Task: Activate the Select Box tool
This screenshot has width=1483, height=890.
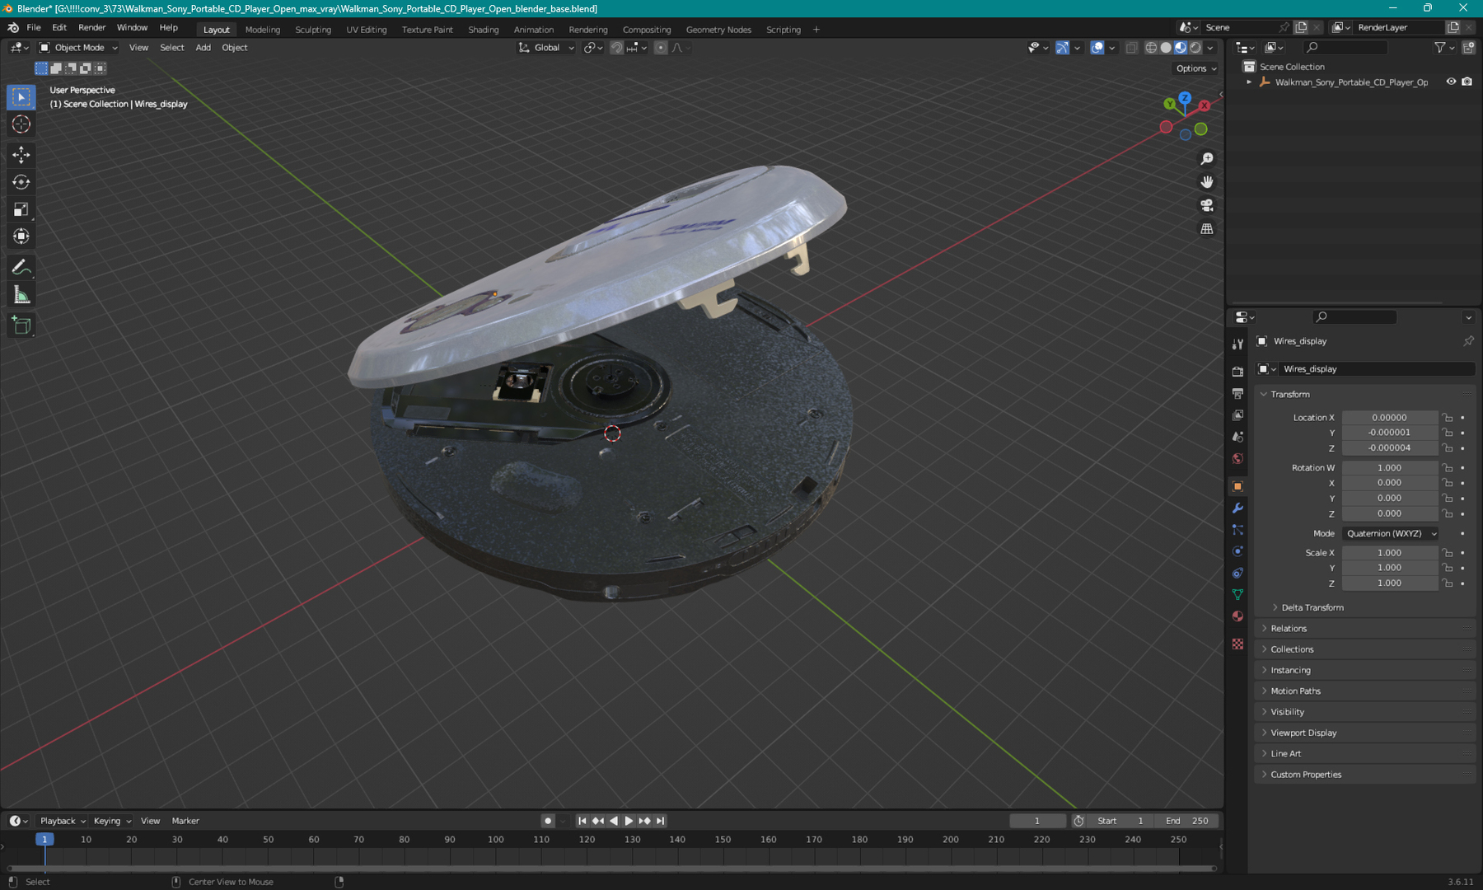Action: 21,96
